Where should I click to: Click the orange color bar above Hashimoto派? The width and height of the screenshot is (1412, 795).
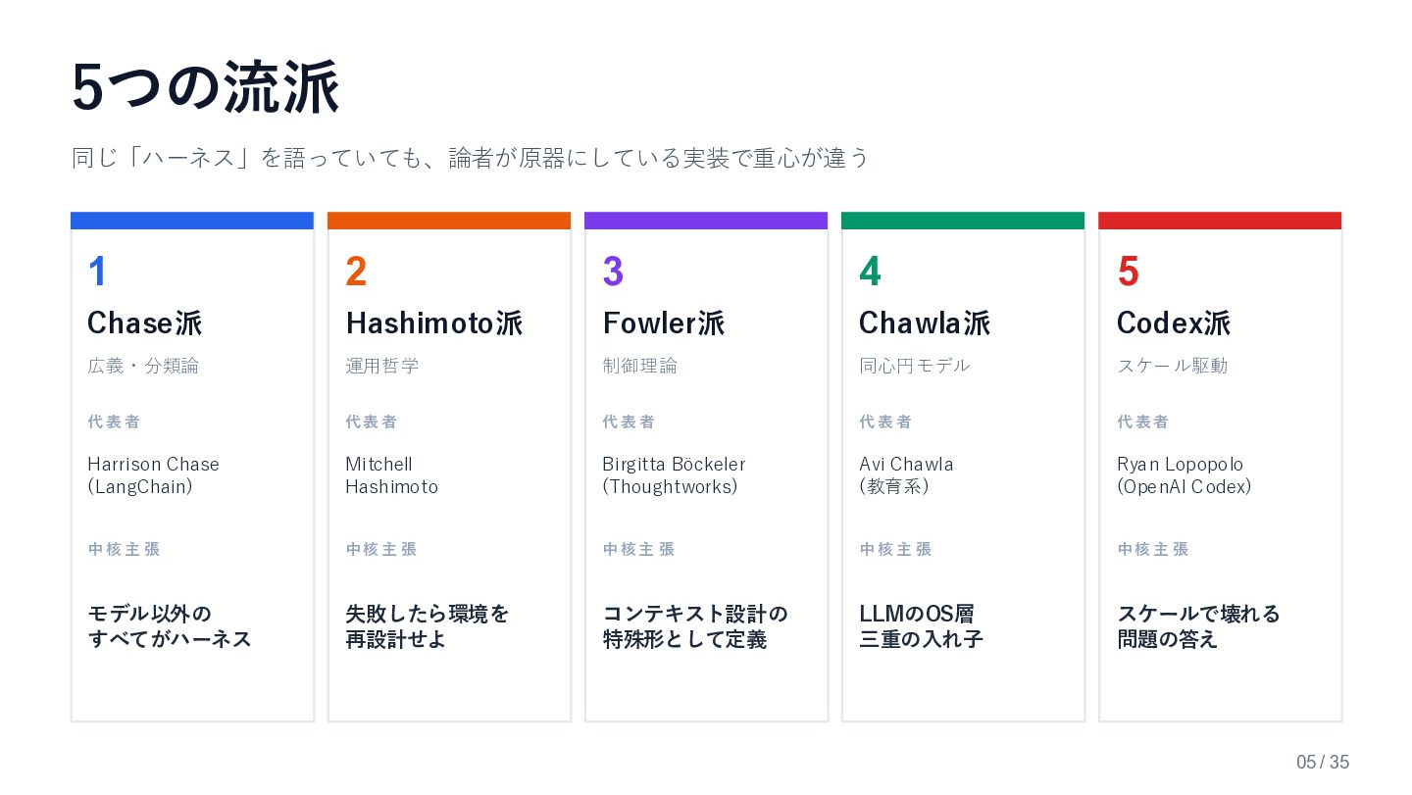click(x=449, y=221)
